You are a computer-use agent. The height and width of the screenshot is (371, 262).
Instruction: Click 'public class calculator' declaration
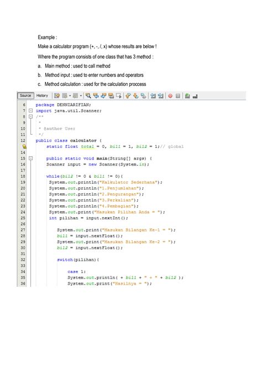pyautogui.click(x=69, y=141)
